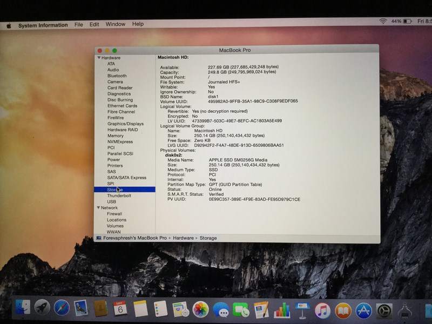Select Thunderbolt in the sidebar list

(119, 196)
